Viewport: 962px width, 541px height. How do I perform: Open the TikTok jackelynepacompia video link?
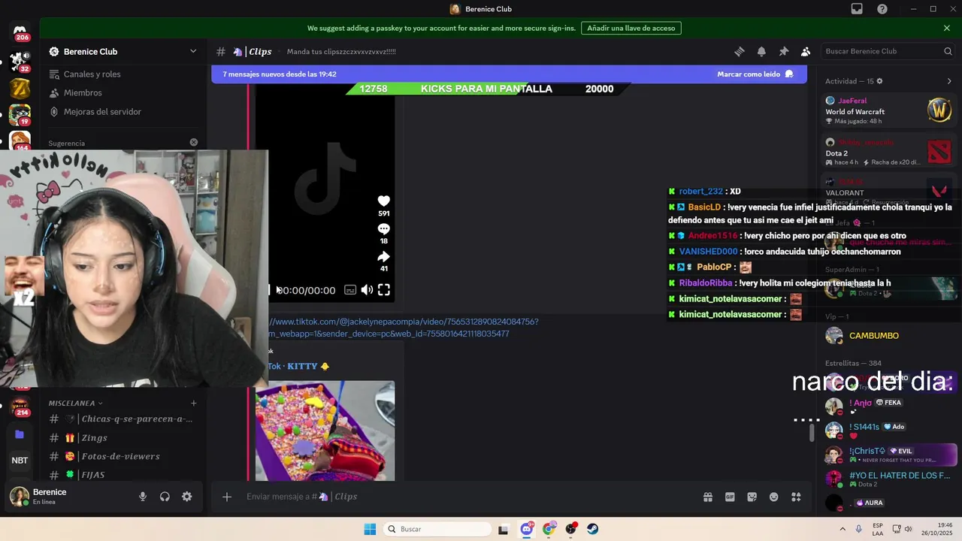coord(404,328)
